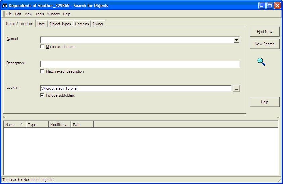
Task: Enable Match exact name checkbox
Action: (x=42, y=47)
